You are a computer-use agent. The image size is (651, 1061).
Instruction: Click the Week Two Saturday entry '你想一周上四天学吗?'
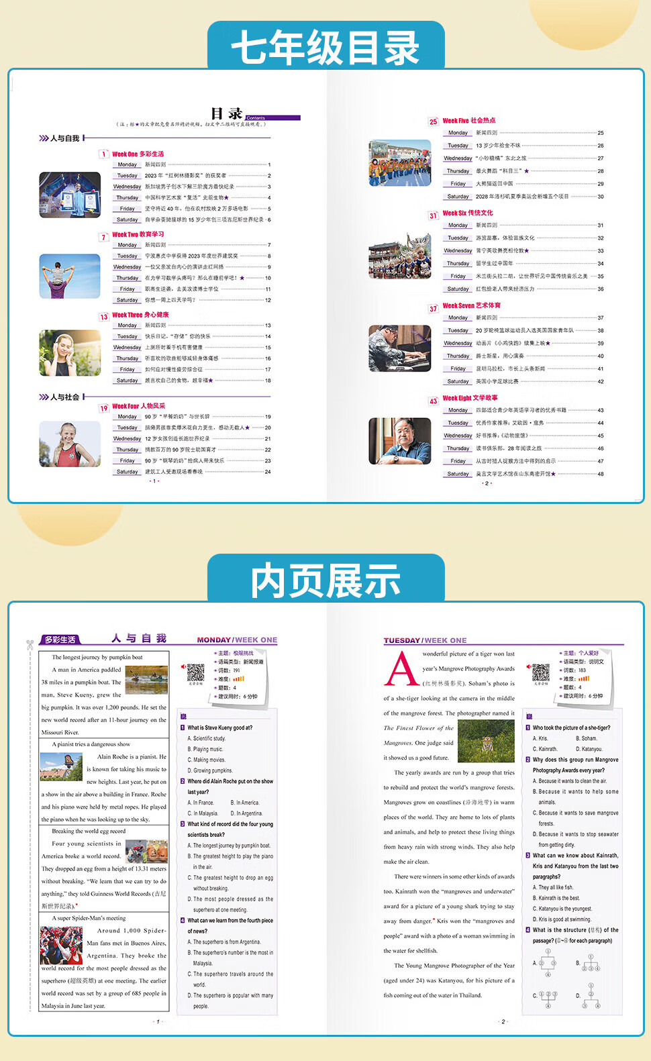(x=170, y=300)
